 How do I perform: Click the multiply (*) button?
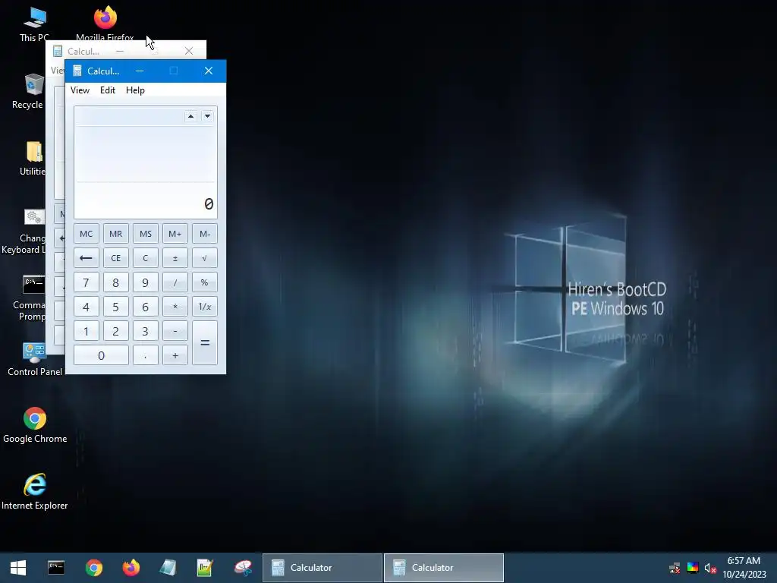(x=175, y=307)
